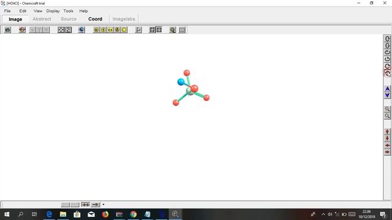The width and height of the screenshot is (392, 220).
Task: Click second gray button in bottom bar
Action: [x=75, y=205]
